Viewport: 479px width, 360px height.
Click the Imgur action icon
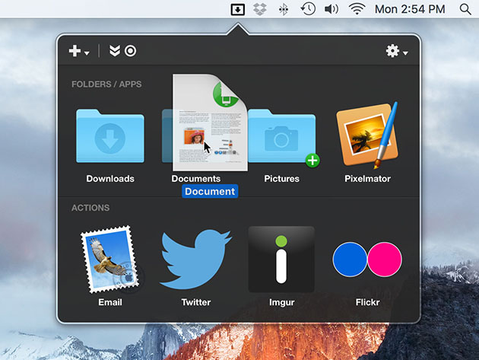(x=281, y=260)
